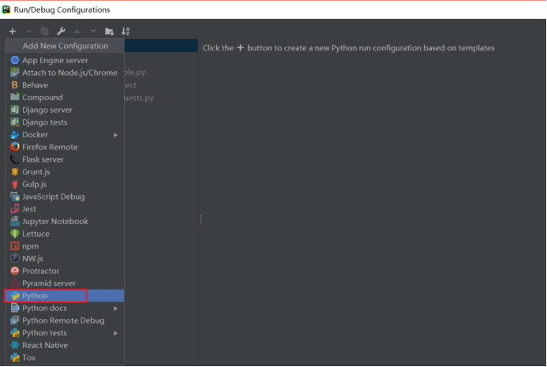Pick the npm configuration
This screenshot has height=367, width=547.
65,246
